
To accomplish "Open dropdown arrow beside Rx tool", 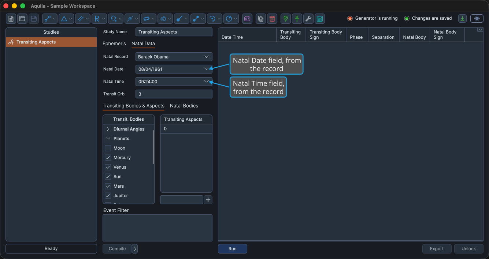I will coord(104,19).
